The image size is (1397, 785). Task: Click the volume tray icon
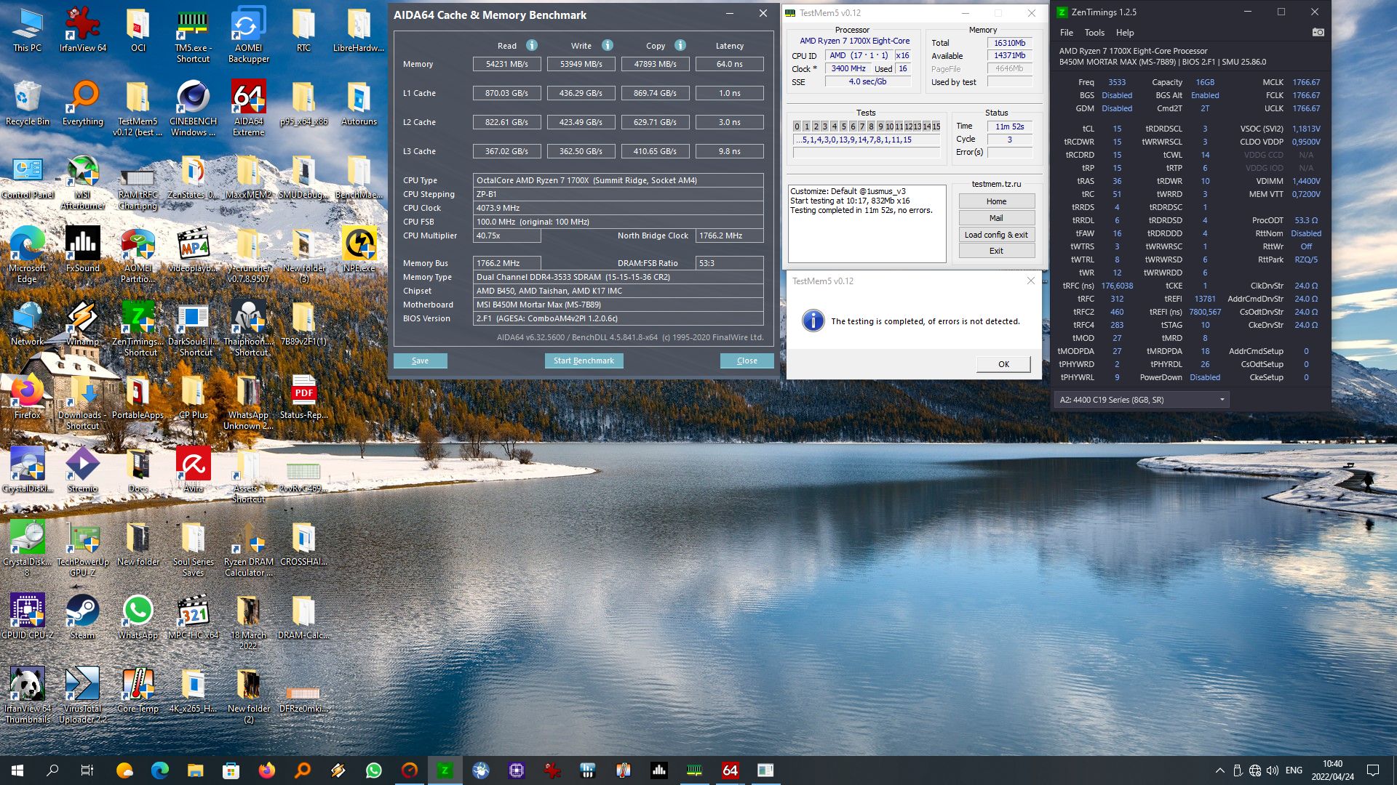[1273, 770]
